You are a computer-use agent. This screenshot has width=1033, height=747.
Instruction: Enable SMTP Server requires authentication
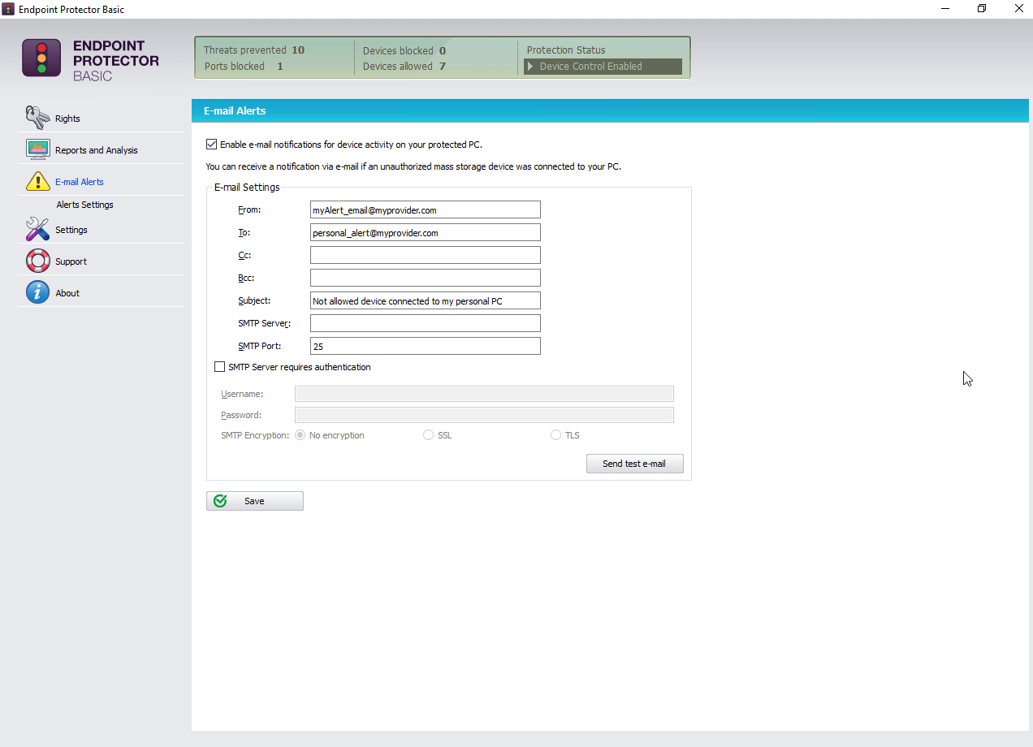point(219,367)
